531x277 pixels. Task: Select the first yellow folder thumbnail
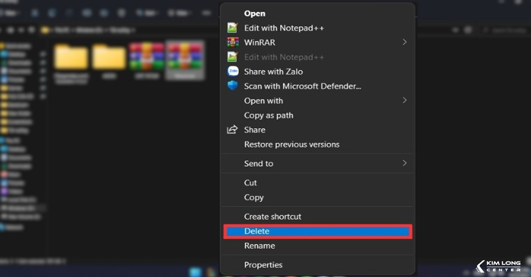pyautogui.click(x=71, y=57)
